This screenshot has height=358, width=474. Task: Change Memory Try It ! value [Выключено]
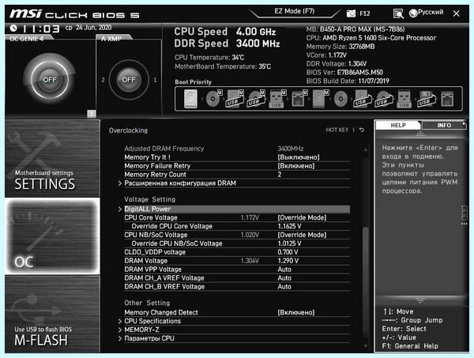[299, 157]
